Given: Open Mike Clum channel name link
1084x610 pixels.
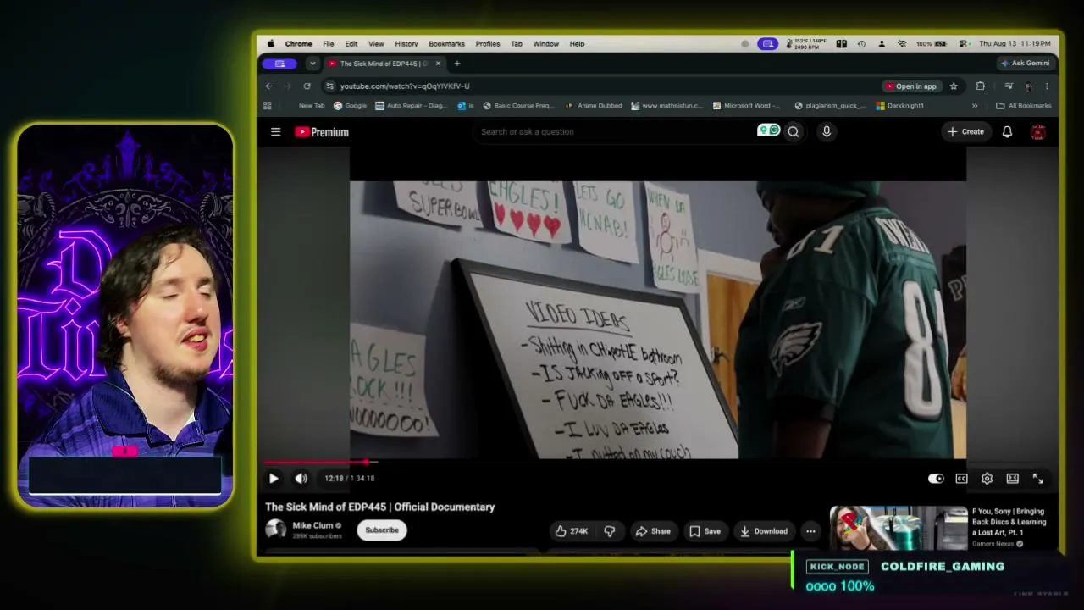Looking at the screenshot, I should coord(312,525).
